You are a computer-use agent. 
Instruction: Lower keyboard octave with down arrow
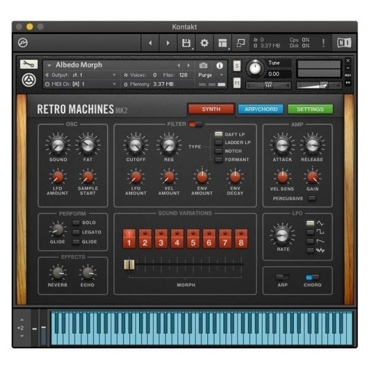(22, 336)
